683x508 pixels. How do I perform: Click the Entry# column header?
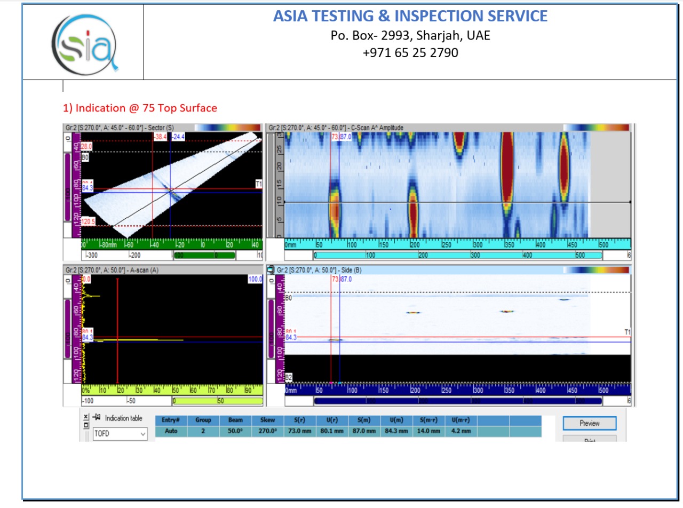[171, 420]
